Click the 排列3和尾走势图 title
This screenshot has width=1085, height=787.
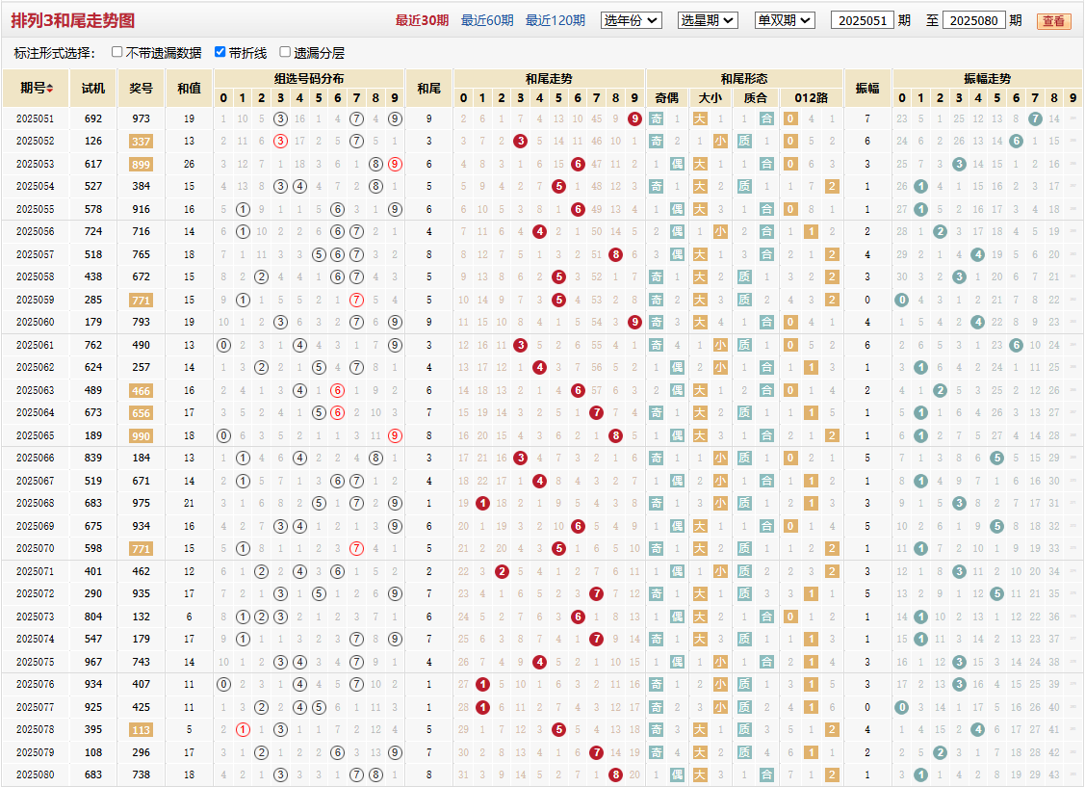tap(72, 21)
